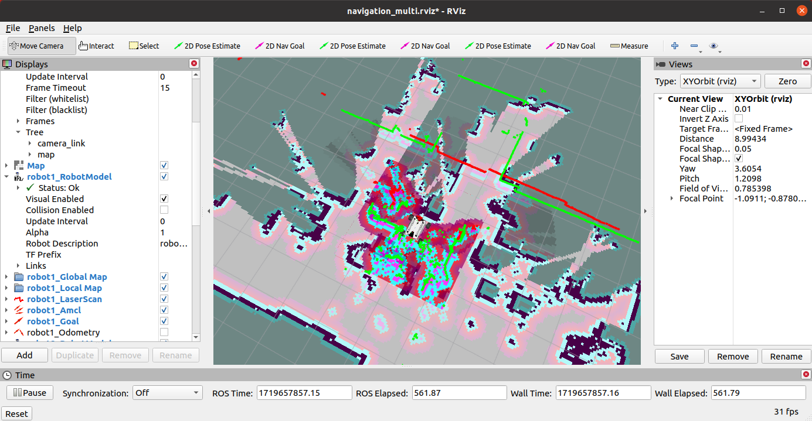This screenshot has width=812, height=421.
Task: Close the Views panel
Action: [x=806, y=64]
